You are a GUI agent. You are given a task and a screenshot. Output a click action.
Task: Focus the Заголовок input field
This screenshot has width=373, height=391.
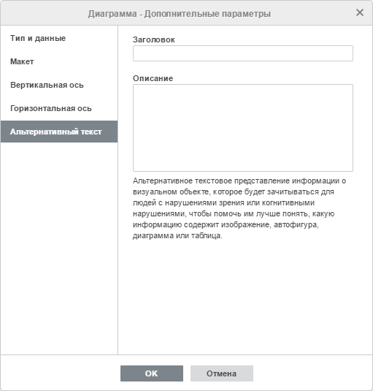[x=243, y=53]
